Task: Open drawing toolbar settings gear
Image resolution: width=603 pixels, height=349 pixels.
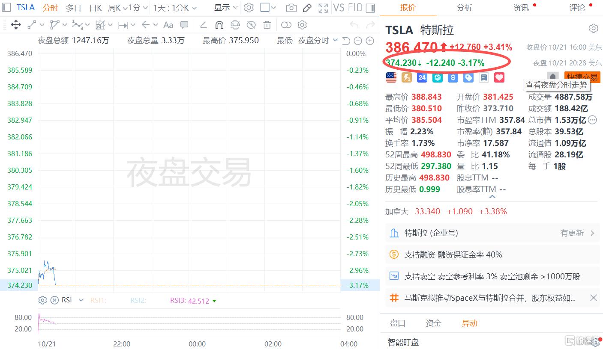Action: (x=302, y=25)
